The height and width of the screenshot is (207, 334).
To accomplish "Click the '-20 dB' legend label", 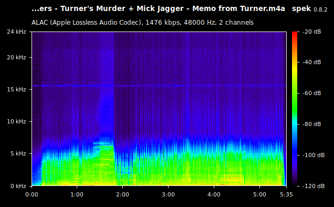I will tap(311, 32).
